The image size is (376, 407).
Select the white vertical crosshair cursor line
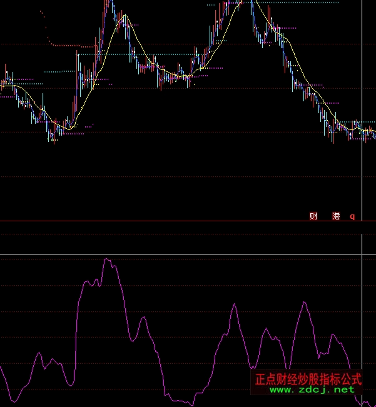362,188
